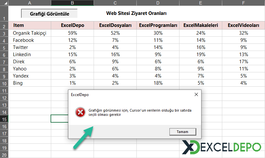Viewport: 265px width, 158px height.
Task: Select the 'Twitter' cell
Action: click(x=29, y=47)
